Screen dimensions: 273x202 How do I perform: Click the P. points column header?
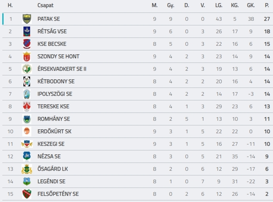[267, 5]
